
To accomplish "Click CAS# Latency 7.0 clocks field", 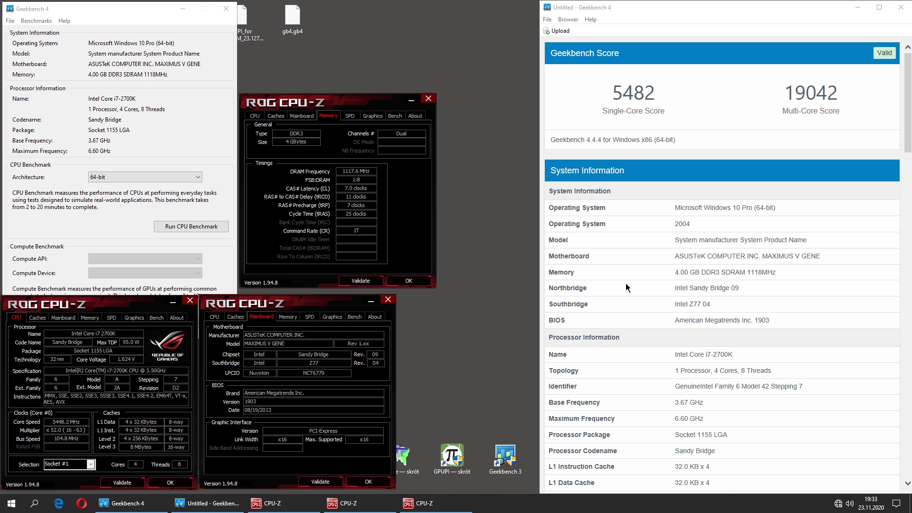I will (x=356, y=189).
